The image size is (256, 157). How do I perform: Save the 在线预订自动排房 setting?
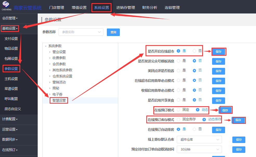click(x=219, y=130)
